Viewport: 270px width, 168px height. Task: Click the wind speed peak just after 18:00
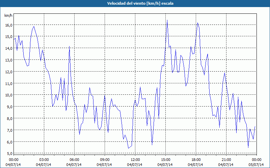coord(197,23)
